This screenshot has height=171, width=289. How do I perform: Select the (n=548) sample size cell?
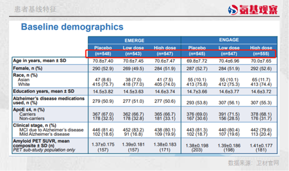pos(103,54)
